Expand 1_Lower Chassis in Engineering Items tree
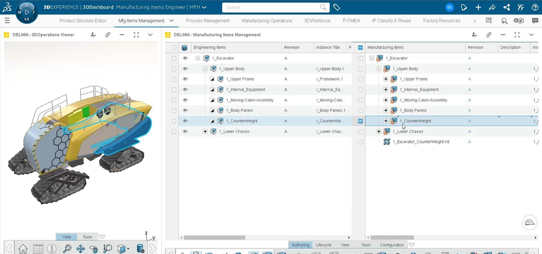 tap(205, 132)
